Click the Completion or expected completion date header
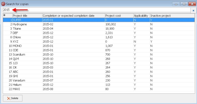This screenshot has width=197, height=104. [74, 16]
